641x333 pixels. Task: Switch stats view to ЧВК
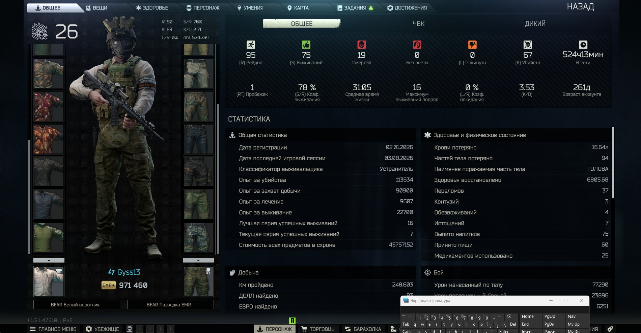coord(418,24)
